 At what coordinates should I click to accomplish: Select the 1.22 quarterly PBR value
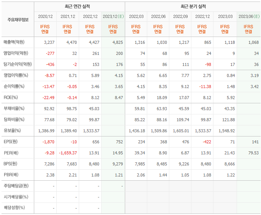(x=231, y=175)
